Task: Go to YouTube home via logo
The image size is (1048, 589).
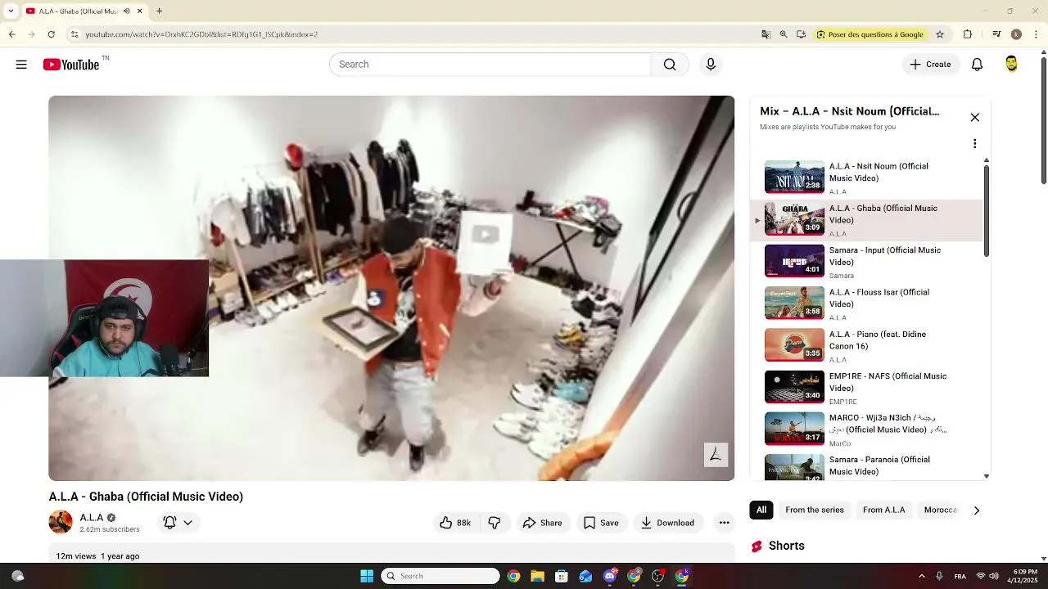Action: point(71,65)
